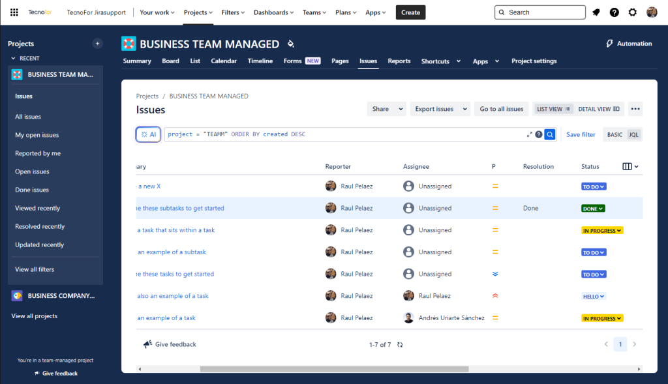The height and width of the screenshot is (384, 668).
Task: Expand the JQL editor with arrows icon
Action: click(x=530, y=134)
